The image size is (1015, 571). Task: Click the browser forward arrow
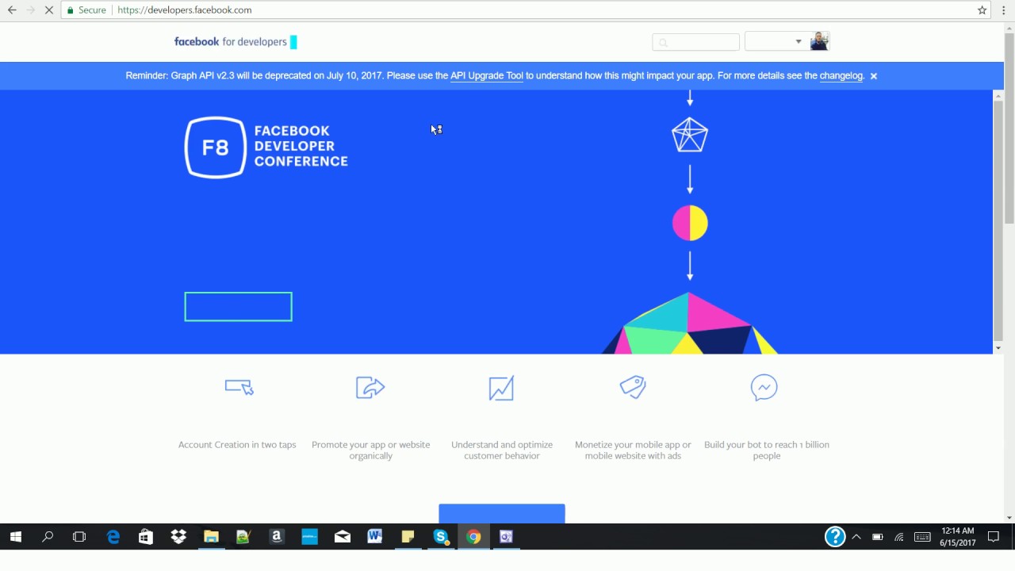pyautogui.click(x=31, y=10)
